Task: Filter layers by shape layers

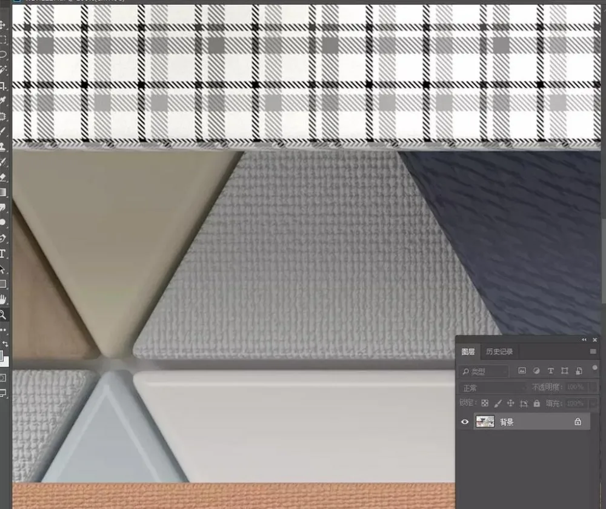Action: (x=565, y=371)
